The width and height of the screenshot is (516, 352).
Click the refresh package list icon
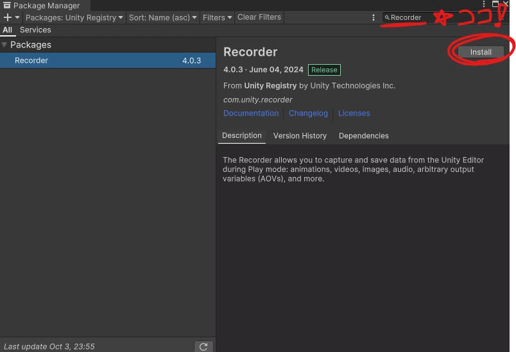203,346
